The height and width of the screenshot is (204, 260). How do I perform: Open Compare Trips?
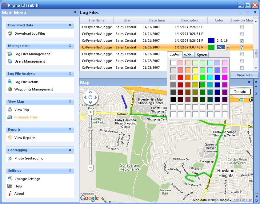pos(26,117)
